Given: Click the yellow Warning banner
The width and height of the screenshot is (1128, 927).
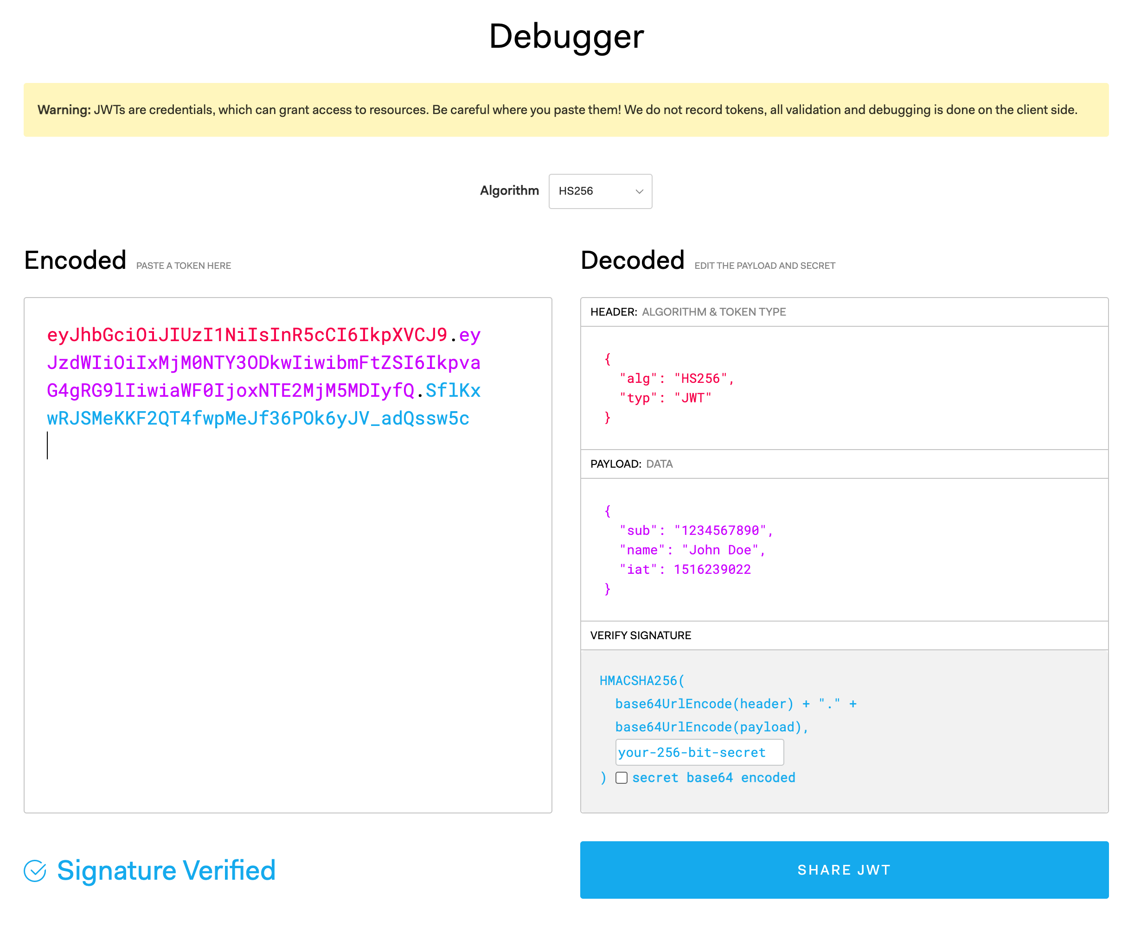Looking at the screenshot, I should (x=565, y=110).
